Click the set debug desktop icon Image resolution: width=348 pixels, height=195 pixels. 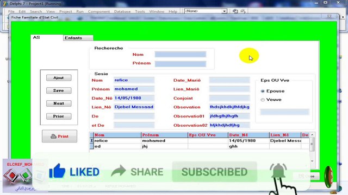[243, 11]
